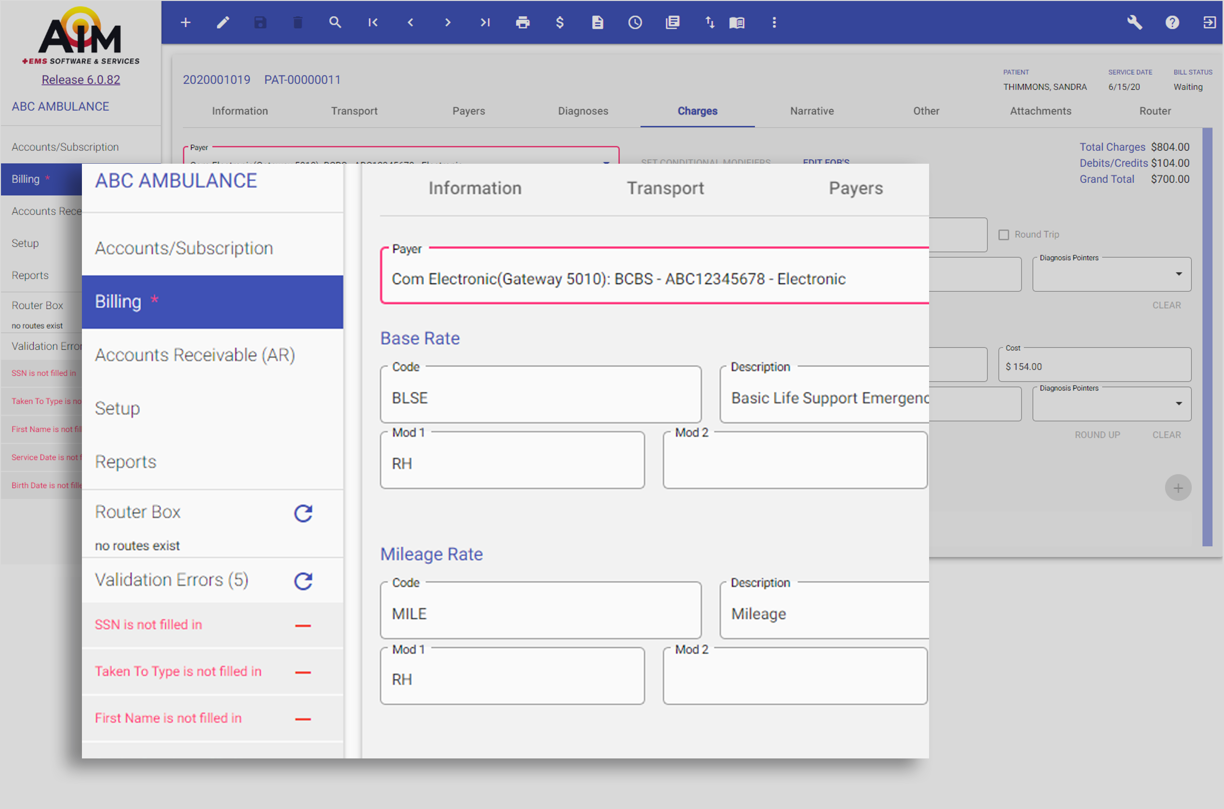The width and height of the screenshot is (1224, 809).
Task: Click the open book icon
Action: click(x=737, y=22)
